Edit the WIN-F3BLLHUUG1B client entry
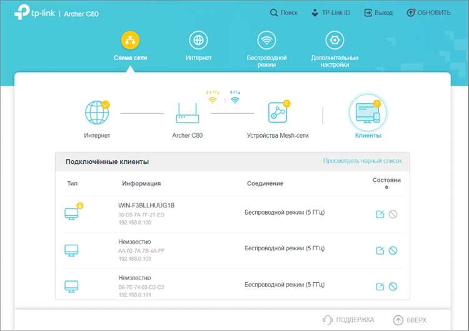Screen dimensions: 469x331 pyautogui.click(x=380, y=214)
